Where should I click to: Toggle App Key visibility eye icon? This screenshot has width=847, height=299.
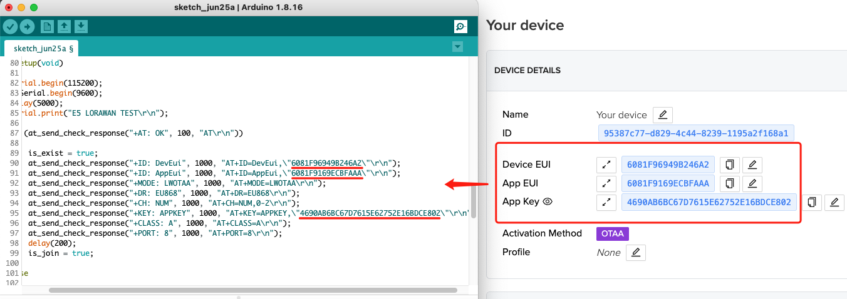[548, 202]
